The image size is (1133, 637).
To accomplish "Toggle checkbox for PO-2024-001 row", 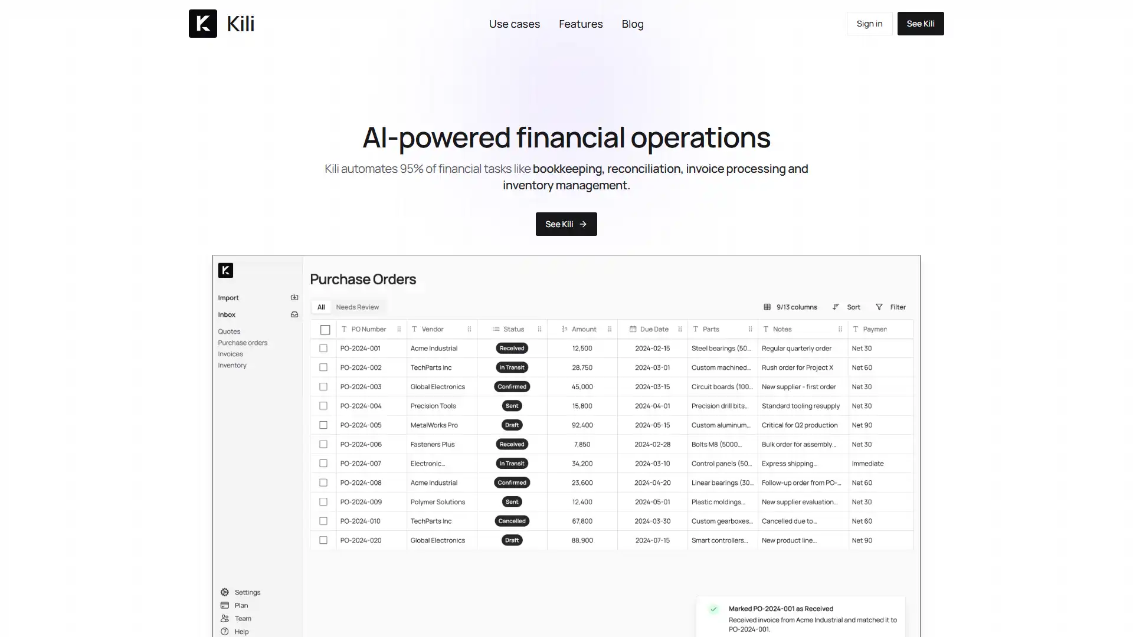I will tap(324, 347).
